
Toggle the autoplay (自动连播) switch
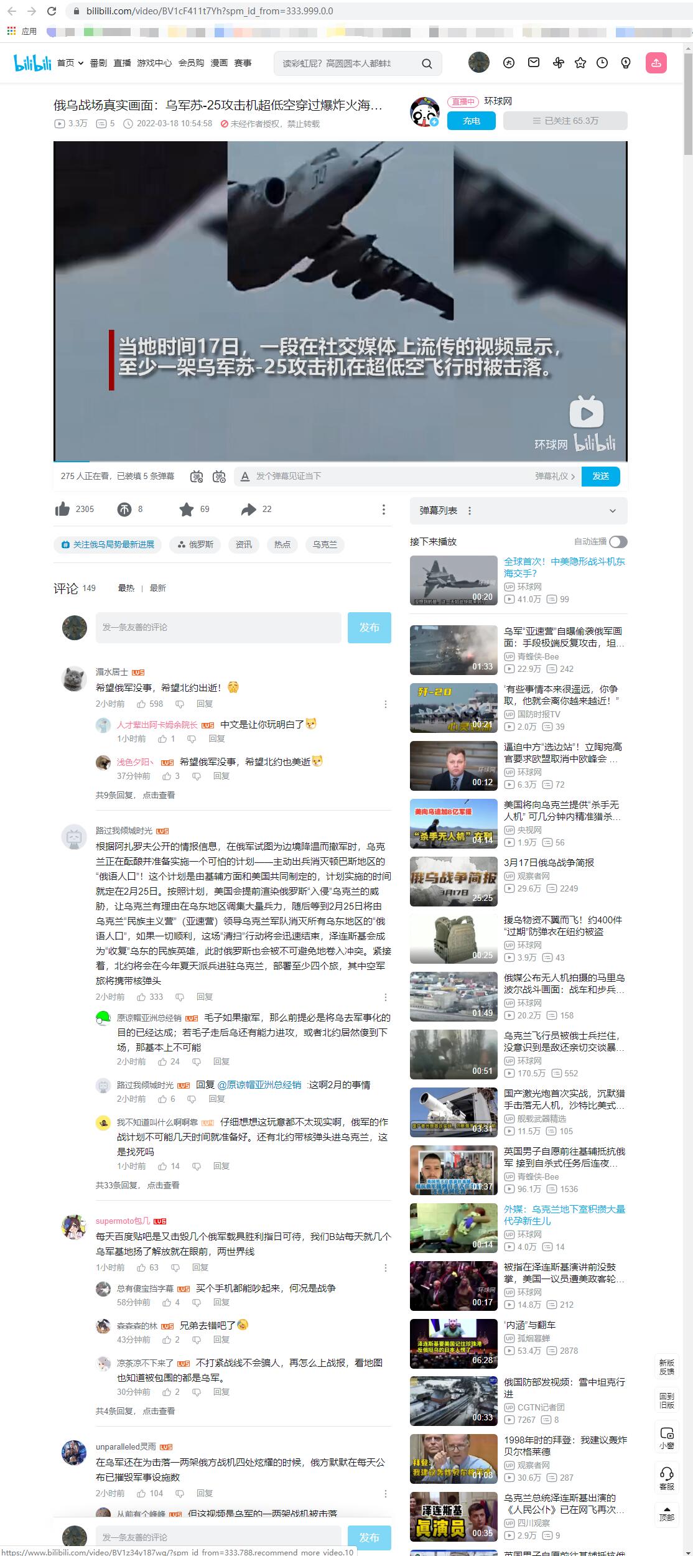click(618, 542)
